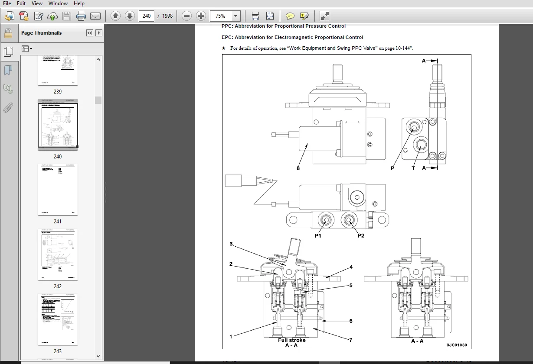Go to the next page arrow
Viewport: 533px width, 364px height.
point(130,16)
